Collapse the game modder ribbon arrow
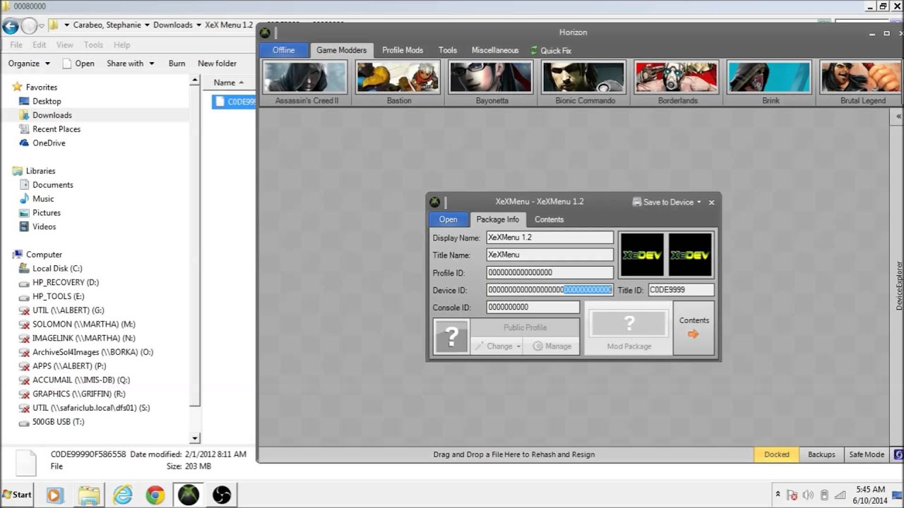Viewport: 904px width, 508px height. click(898, 116)
